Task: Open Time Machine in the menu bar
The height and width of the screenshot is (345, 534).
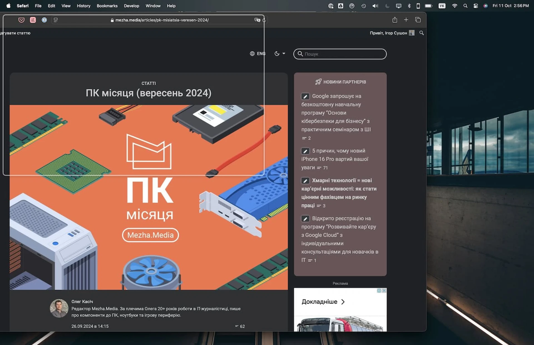Action: click(364, 6)
